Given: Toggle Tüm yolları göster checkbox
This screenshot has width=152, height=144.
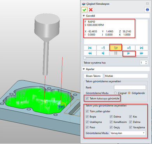Looking at the screenshot, I should pos(87,111).
